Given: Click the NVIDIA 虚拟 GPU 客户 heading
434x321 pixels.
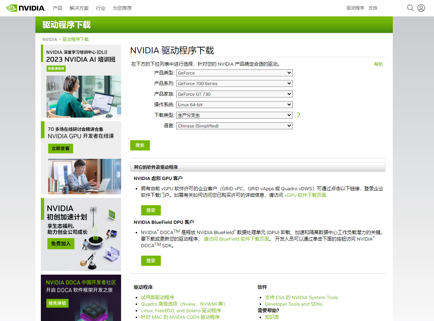Looking at the screenshot, I should point(158,178).
